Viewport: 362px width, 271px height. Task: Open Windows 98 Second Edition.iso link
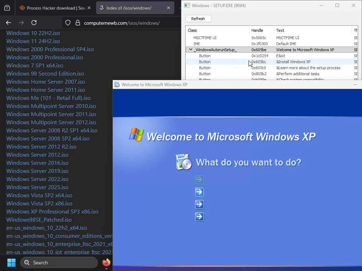coord(45,73)
